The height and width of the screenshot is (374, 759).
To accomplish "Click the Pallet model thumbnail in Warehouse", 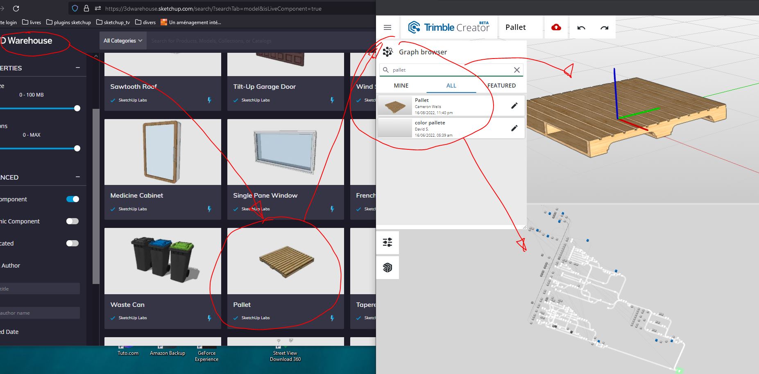I will click(x=285, y=261).
